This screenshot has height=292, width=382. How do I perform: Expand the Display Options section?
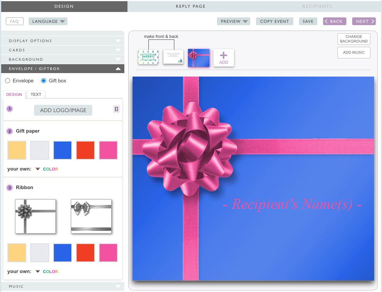click(x=62, y=41)
